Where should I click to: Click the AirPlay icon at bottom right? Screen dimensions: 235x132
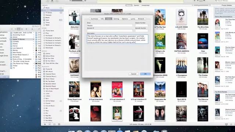(227, 124)
